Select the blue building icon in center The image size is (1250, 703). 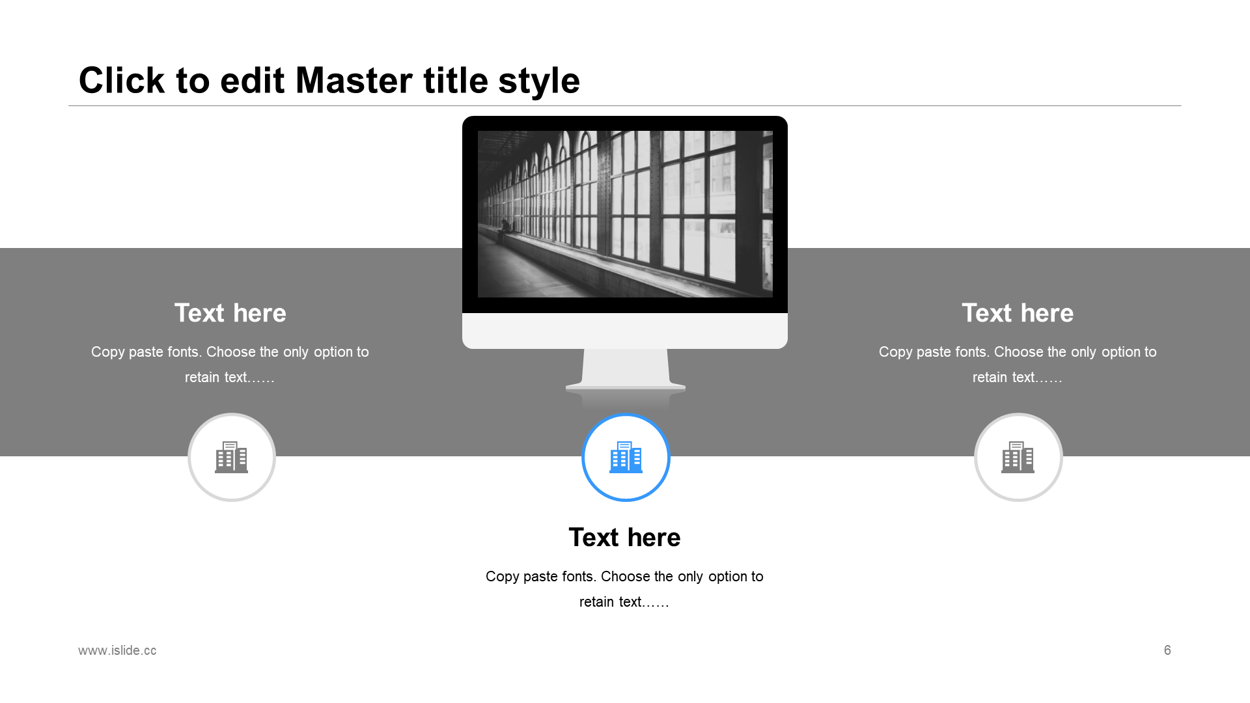point(626,457)
